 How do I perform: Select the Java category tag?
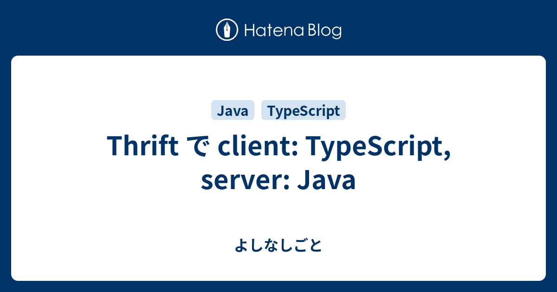233,111
